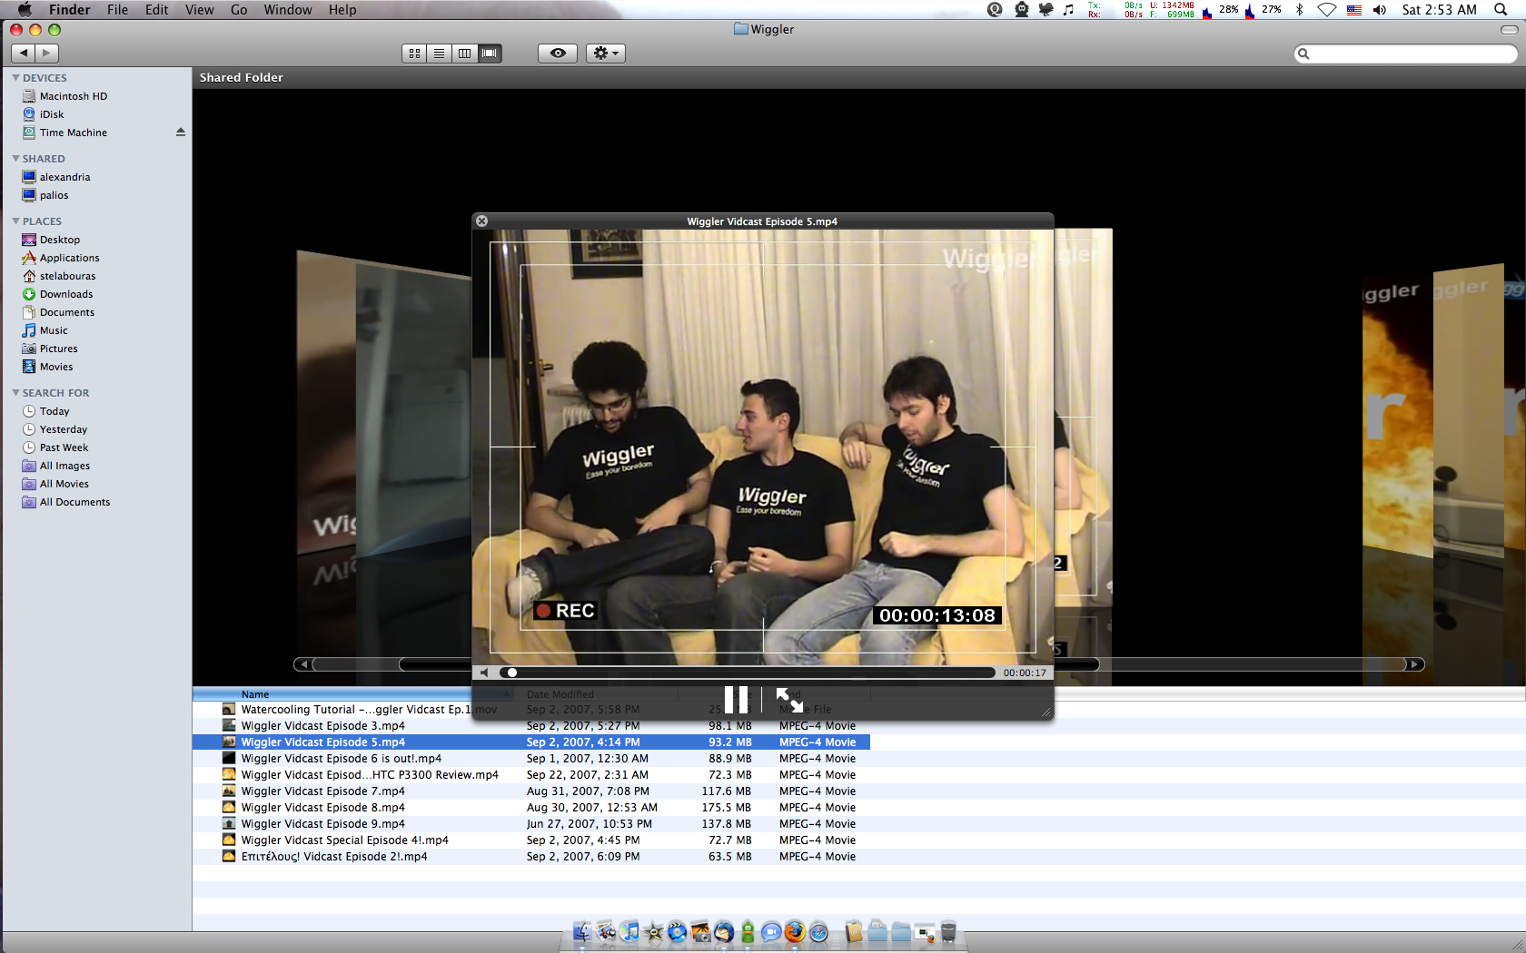
Task: Show the Past Week smart search
Action: pyautogui.click(x=64, y=447)
